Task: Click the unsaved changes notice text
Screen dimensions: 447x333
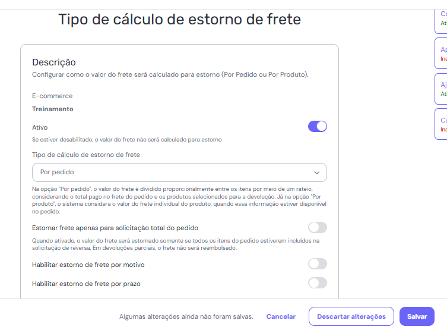Action: tap(186, 317)
